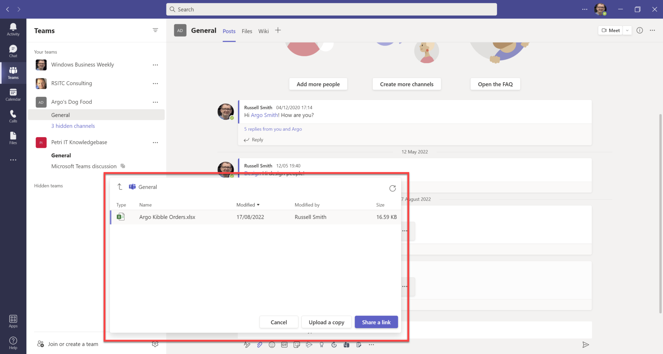
Task: Open more options for RSITC Consulting
Action: click(155, 83)
